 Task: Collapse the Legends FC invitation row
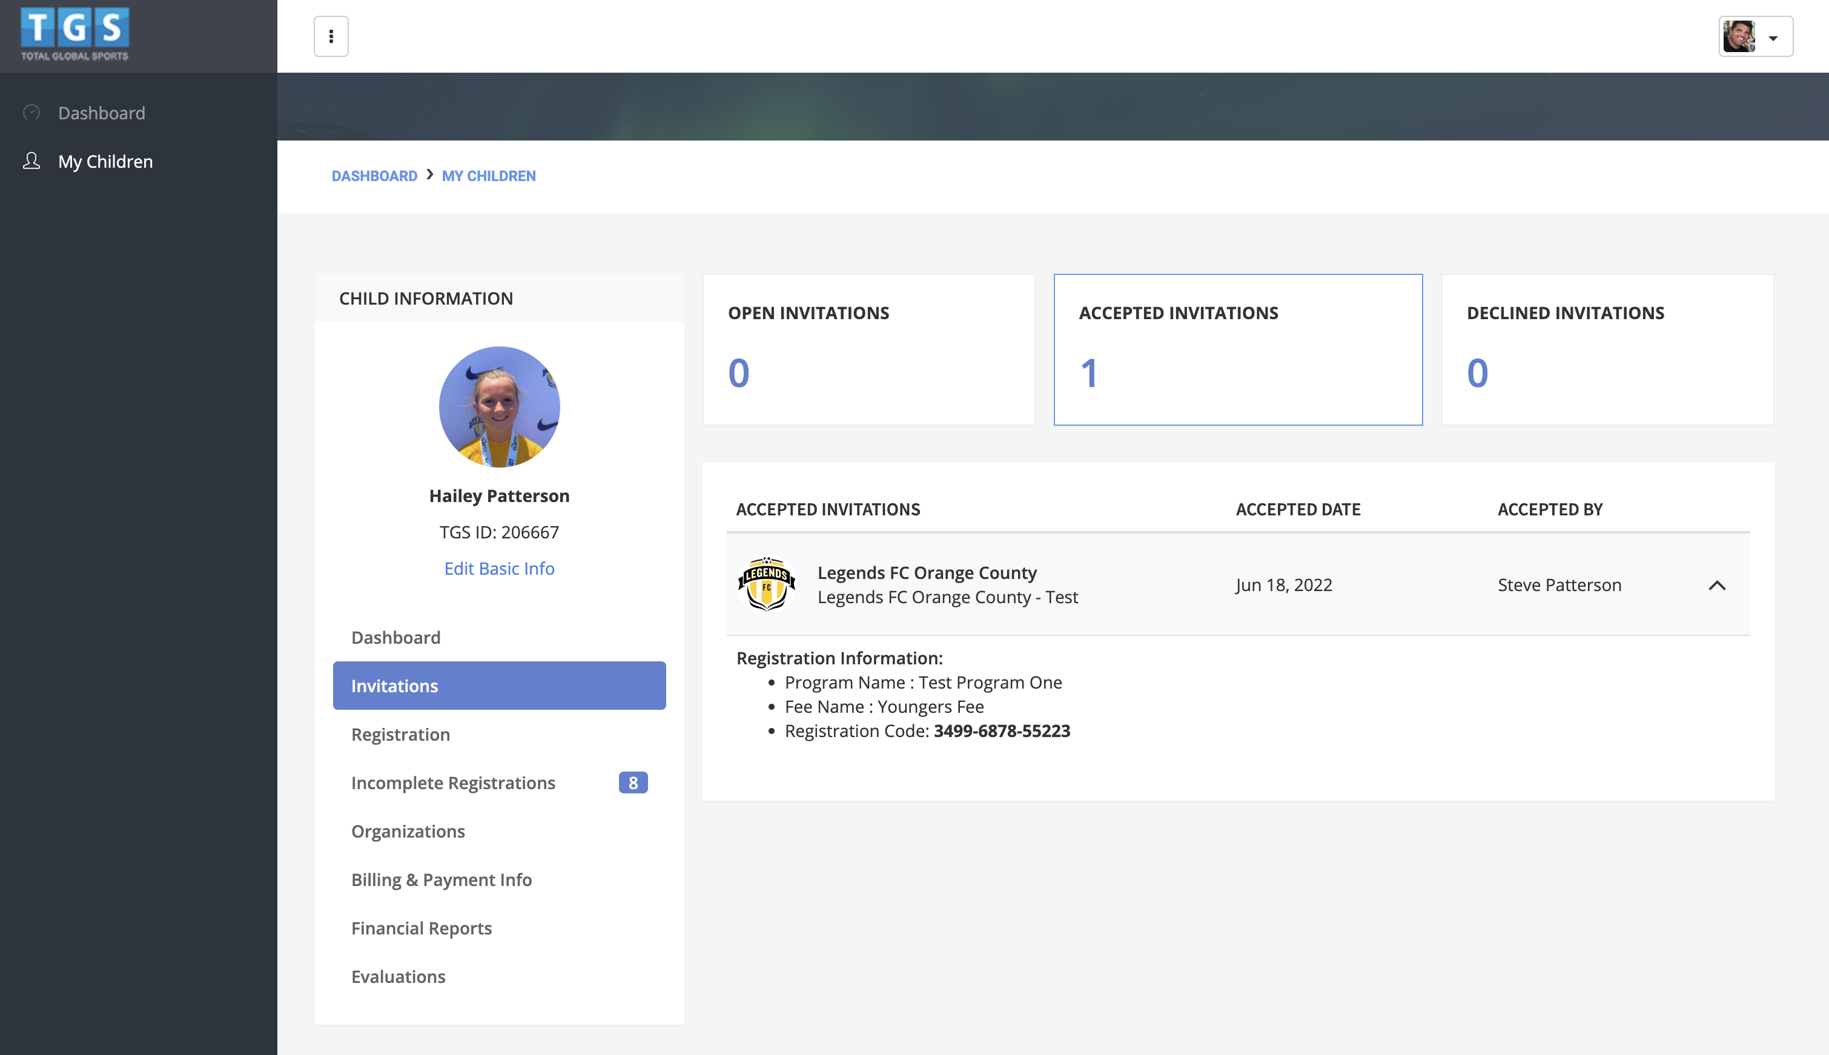pyautogui.click(x=1717, y=586)
